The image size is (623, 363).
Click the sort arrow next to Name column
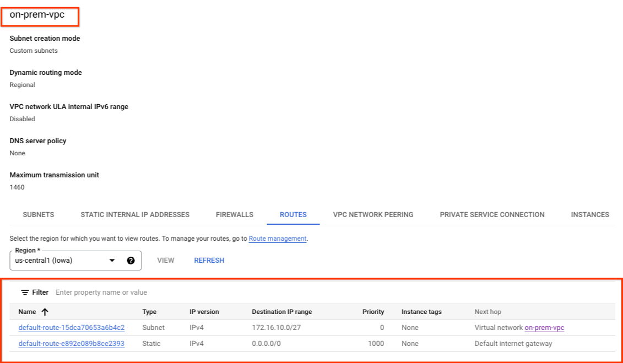coord(45,312)
